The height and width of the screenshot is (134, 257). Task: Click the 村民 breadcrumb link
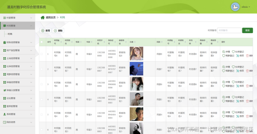tap(63, 17)
